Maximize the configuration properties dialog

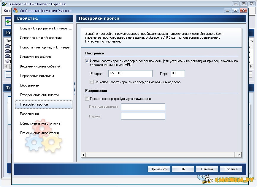(x=235, y=10)
